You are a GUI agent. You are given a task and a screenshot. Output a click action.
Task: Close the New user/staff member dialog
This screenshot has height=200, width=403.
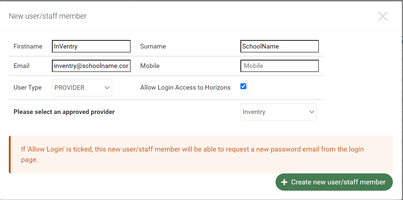[383, 16]
